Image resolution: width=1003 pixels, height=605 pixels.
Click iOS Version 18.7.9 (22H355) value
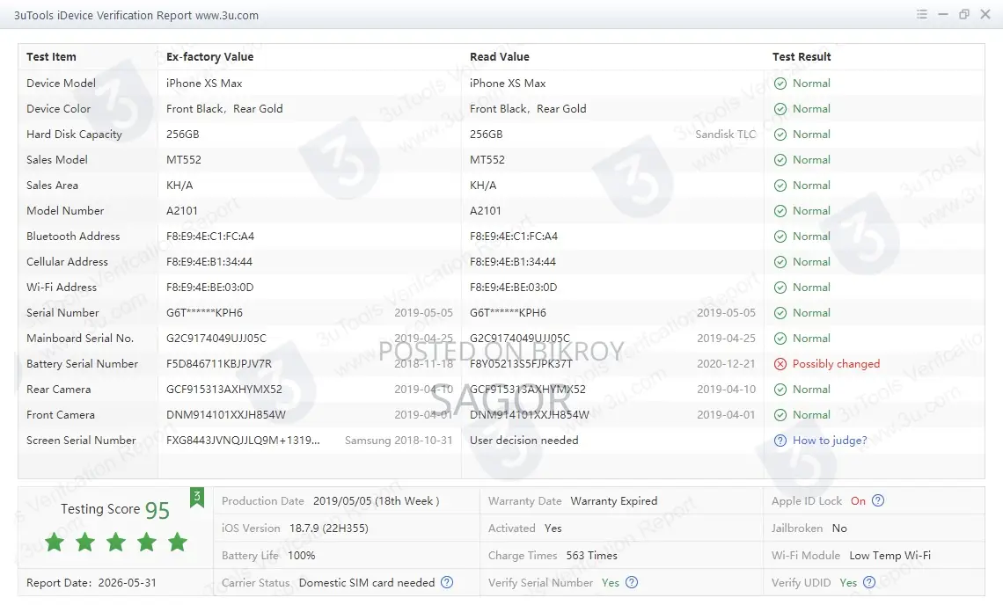point(329,528)
